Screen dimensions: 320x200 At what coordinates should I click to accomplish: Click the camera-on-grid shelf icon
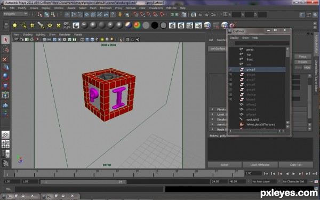(x=67, y=25)
